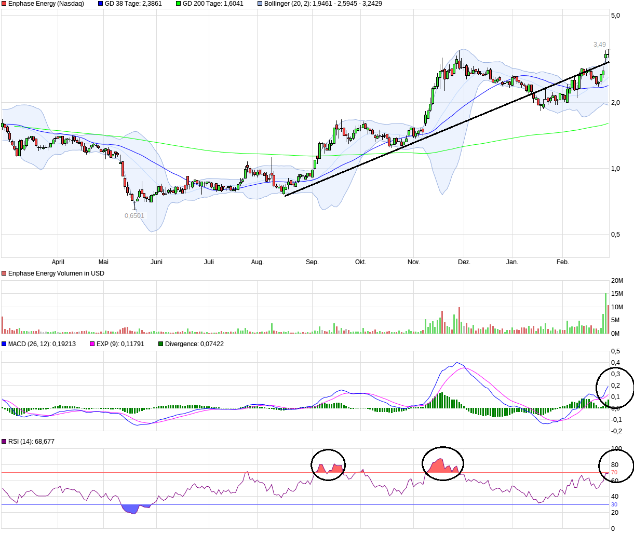Image resolution: width=634 pixels, height=535 pixels.
Task: Click the tallest green volume bar in February
Action: click(605, 313)
